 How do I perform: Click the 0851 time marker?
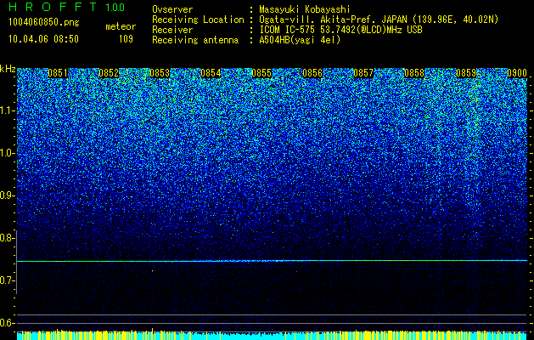click(58, 73)
